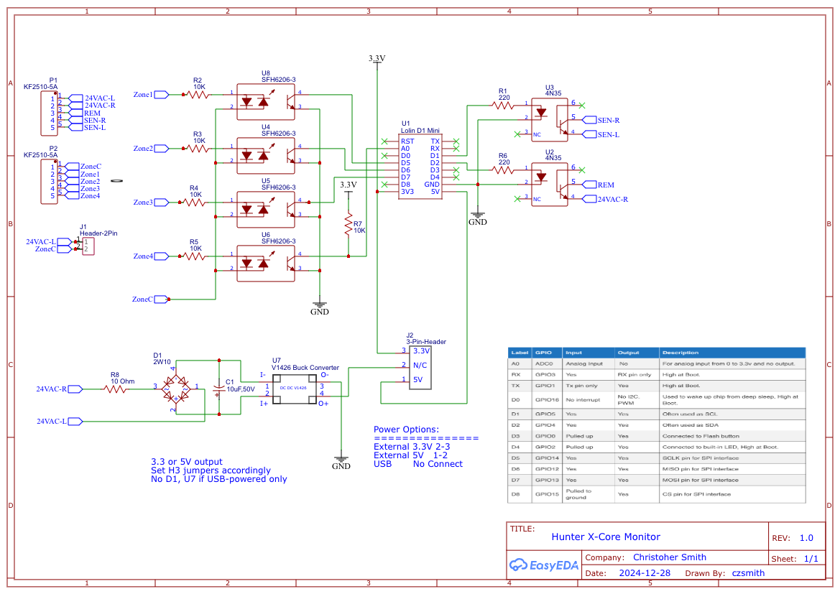The image size is (840, 594).
Task: Select the U5 SFH6206-3 optocoupler symbol
Action: click(266, 210)
